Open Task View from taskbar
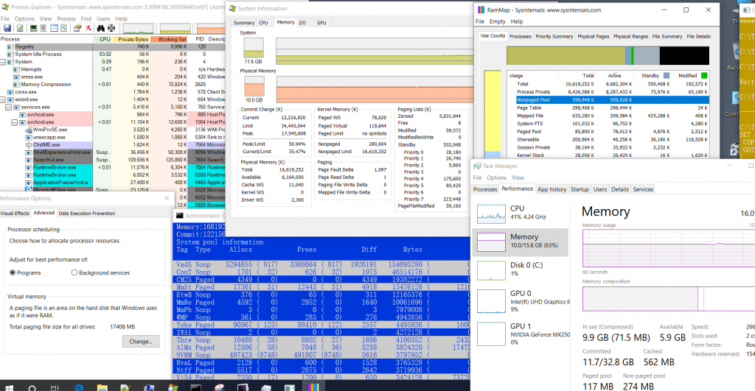The image size is (755, 391). 55,387
